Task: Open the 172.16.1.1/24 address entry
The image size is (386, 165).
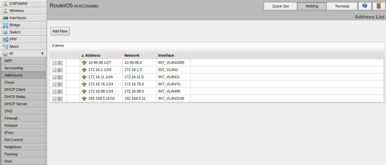Action: pyautogui.click(x=100, y=70)
